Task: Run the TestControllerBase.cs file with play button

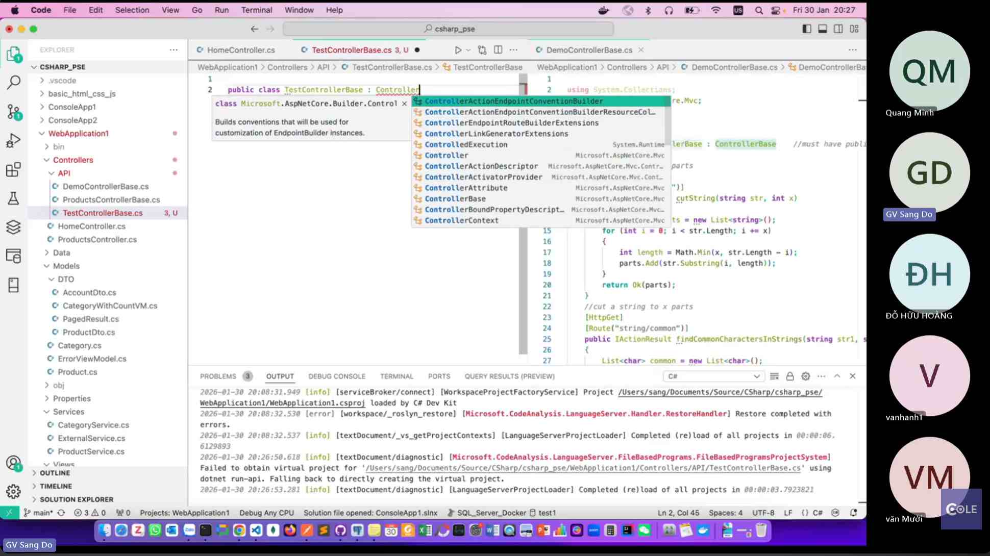Action: click(x=458, y=50)
